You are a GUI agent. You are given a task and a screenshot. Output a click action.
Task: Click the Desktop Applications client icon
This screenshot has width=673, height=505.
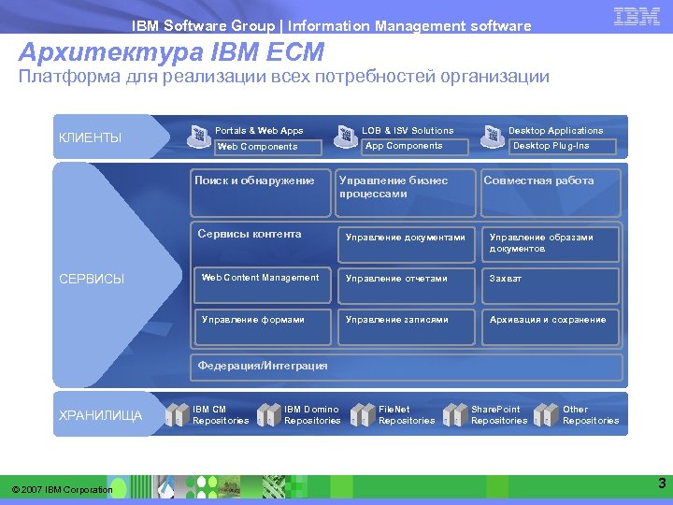492,137
